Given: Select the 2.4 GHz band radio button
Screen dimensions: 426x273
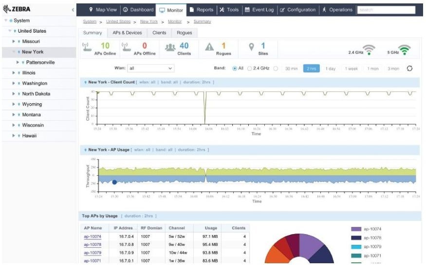Looking at the screenshot, I should [249, 69].
